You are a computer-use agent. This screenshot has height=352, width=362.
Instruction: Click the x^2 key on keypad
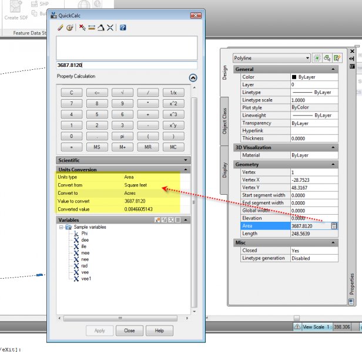pos(173,103)
